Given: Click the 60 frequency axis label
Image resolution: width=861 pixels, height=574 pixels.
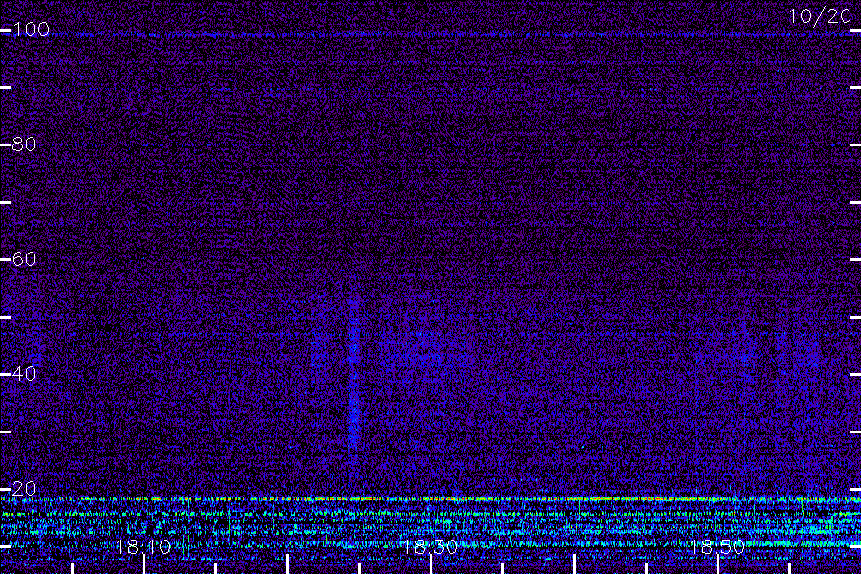Looking at the screenshot, I should pyautogui.click(x=24, y=258).
